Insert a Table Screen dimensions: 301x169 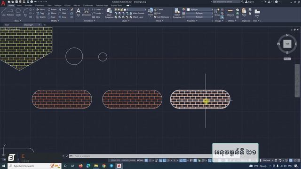click(x=96, y=17)
